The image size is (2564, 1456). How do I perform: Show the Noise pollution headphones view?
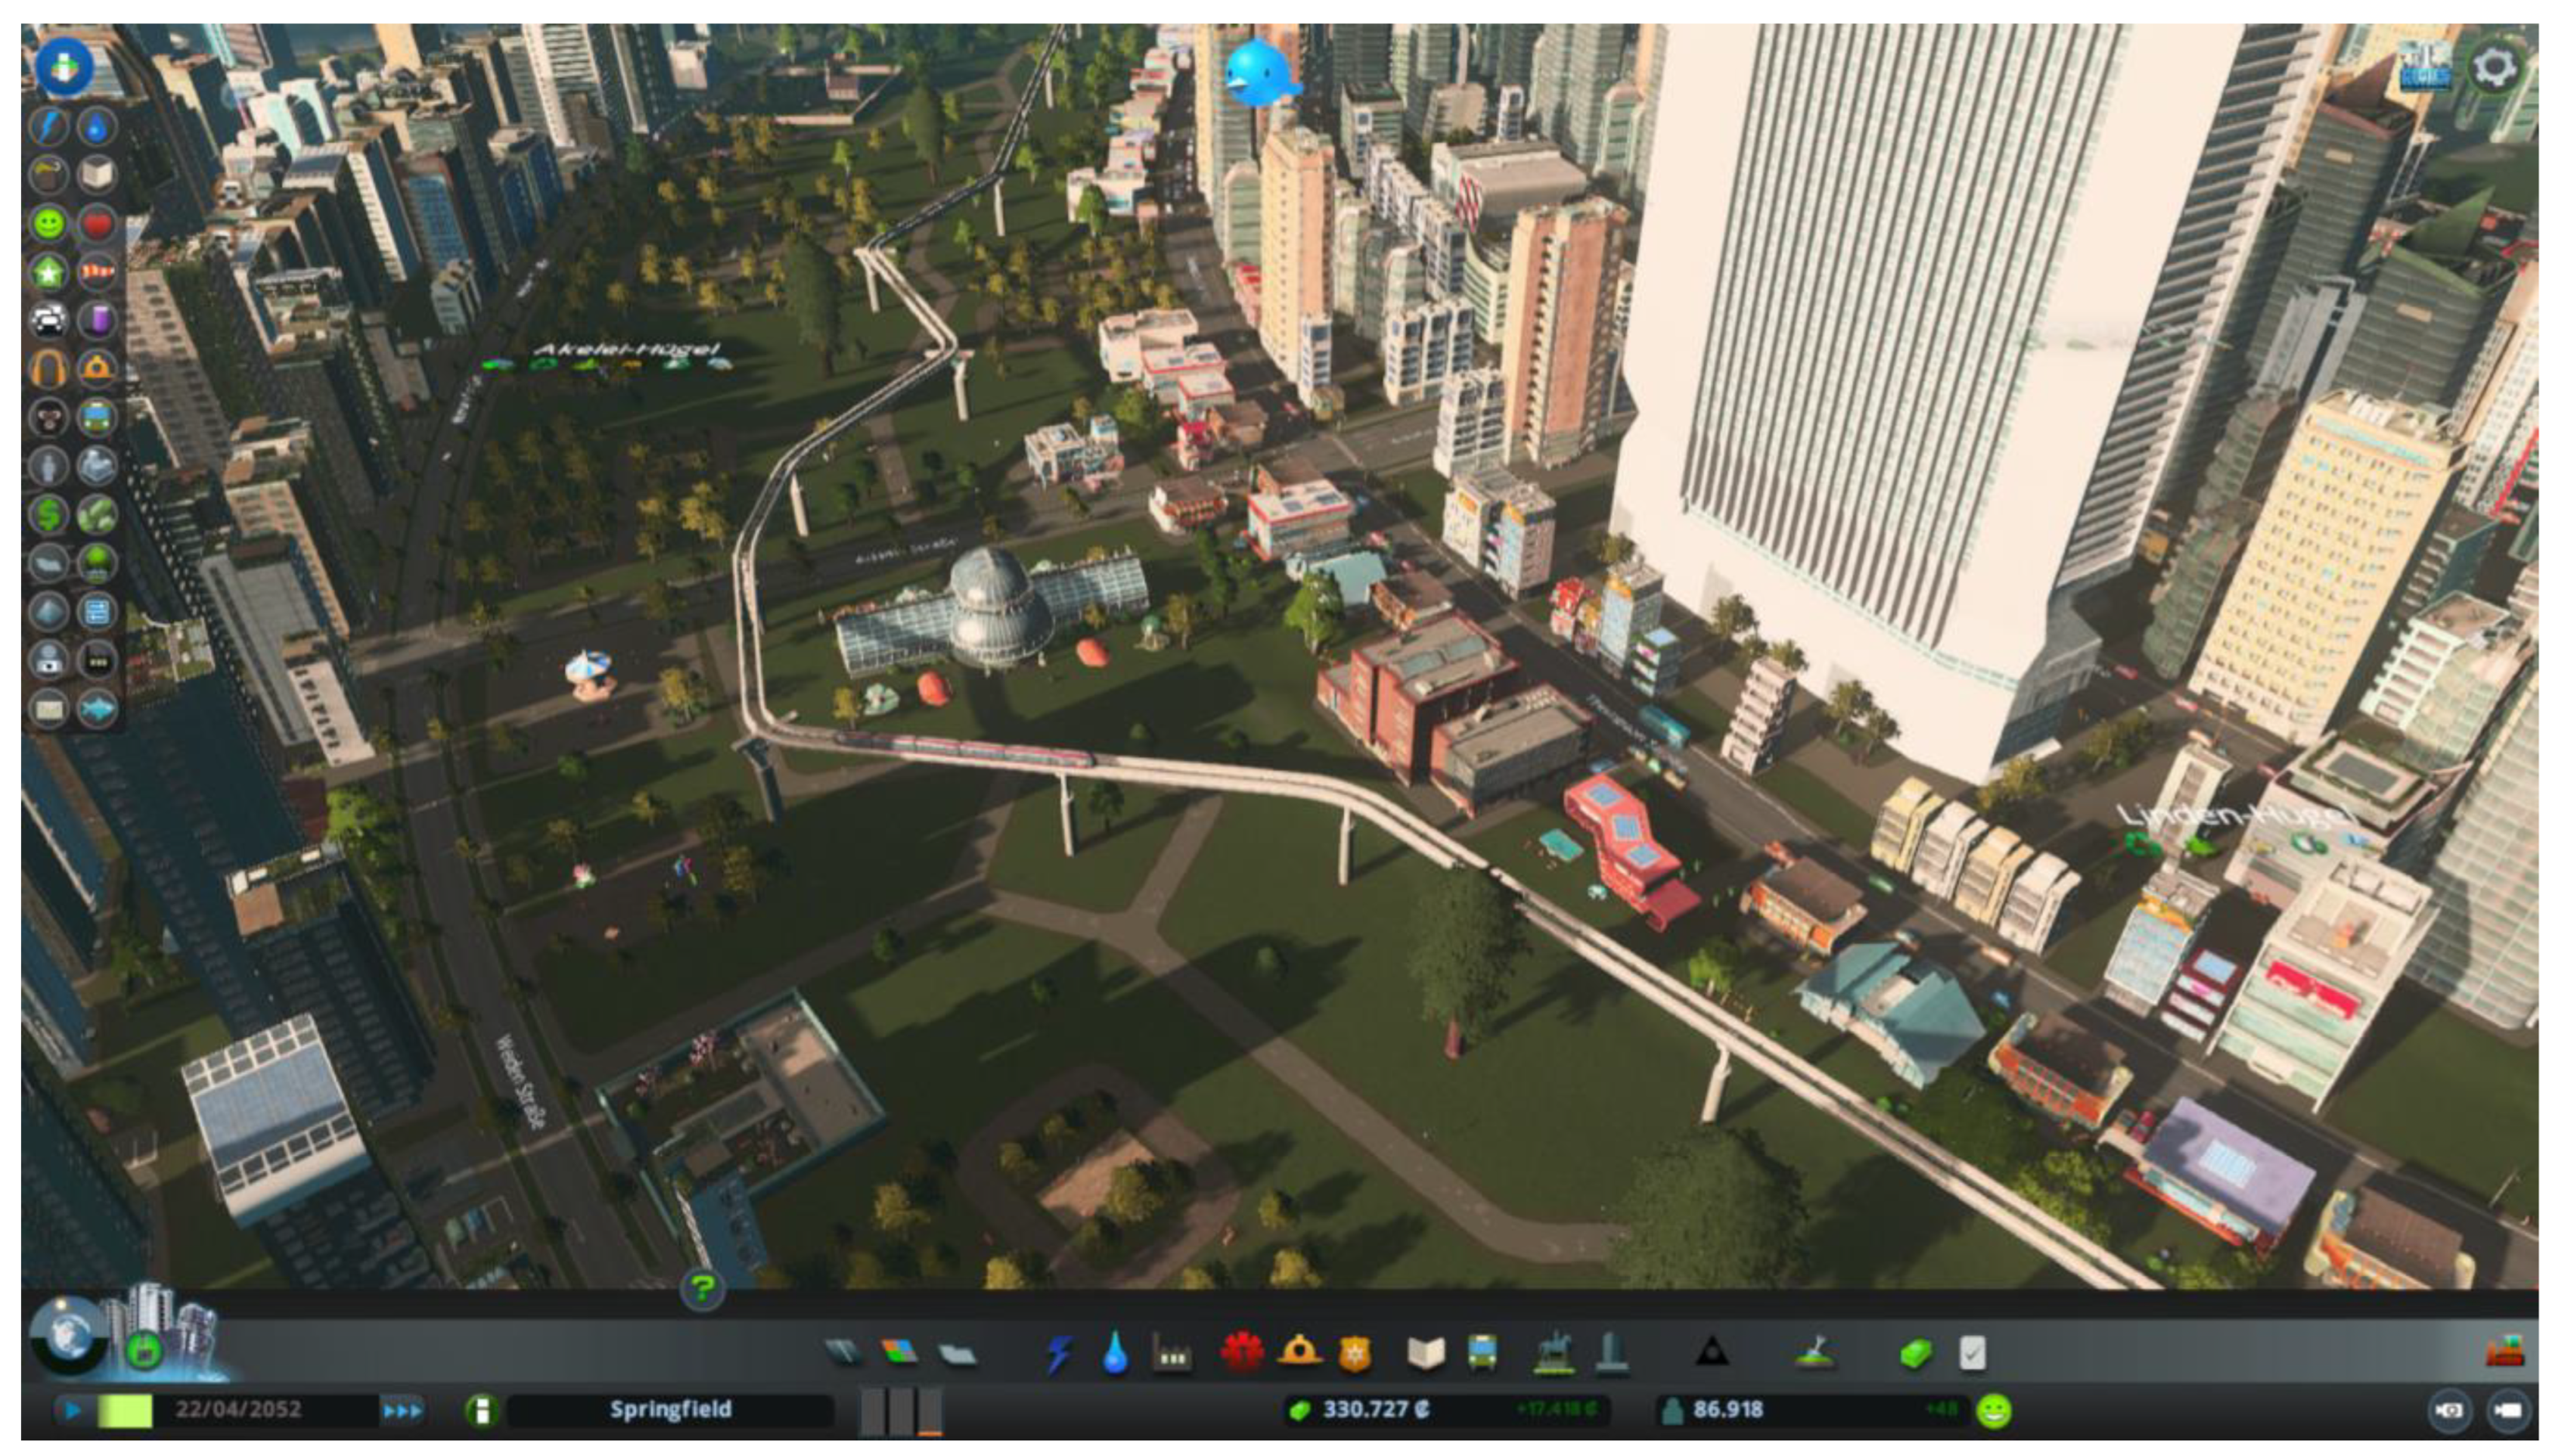point(48,369)
